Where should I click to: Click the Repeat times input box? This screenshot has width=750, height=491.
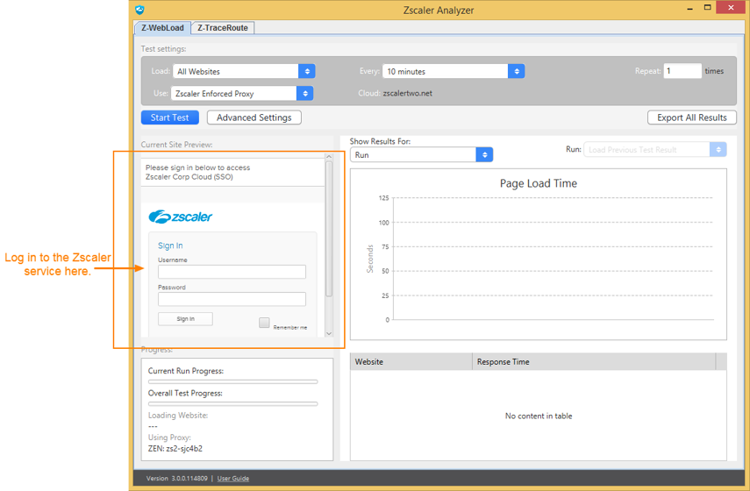point(682,71)
